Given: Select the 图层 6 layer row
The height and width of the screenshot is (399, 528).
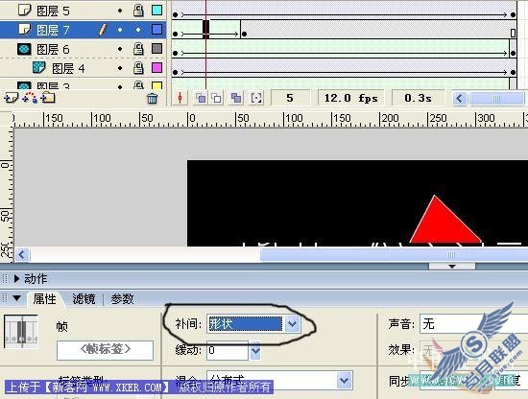Looking at the screenshot, I should coord(84,49).
